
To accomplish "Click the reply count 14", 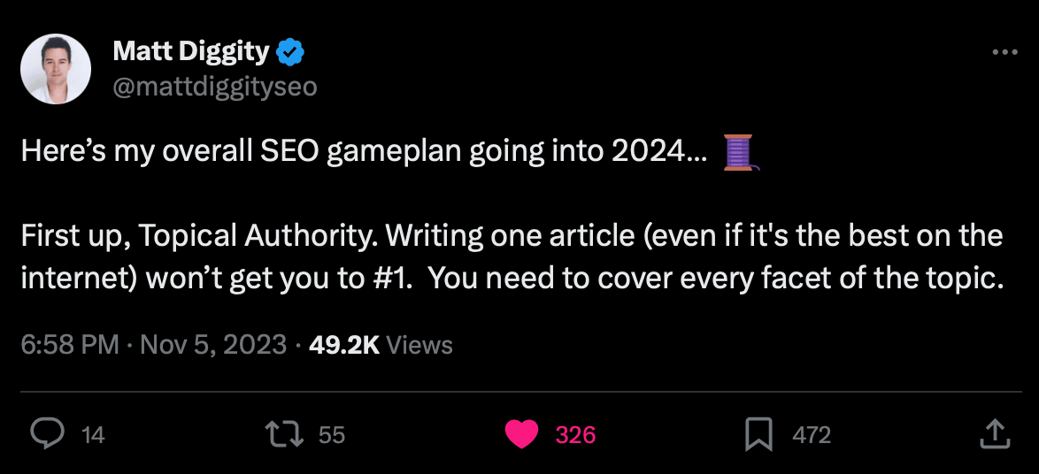I will click(x=94, y=435).
